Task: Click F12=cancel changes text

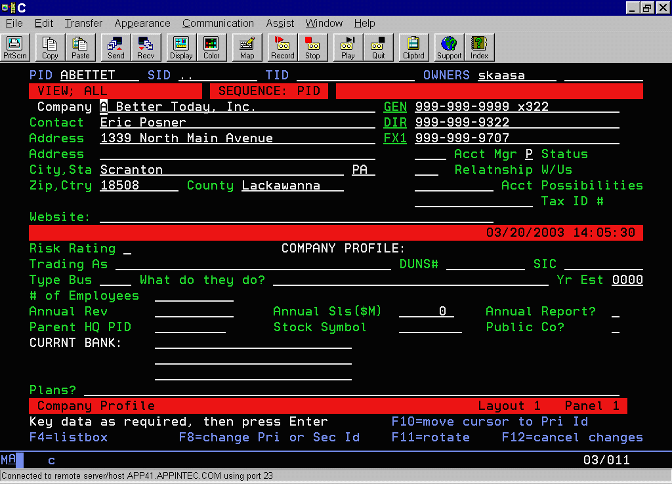Action: tap(572, 437)
